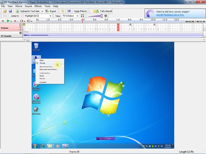Image resolution: width=206 pixels, height=154 pixels.
Task: Click the full screen view icon
Action: [82, 16]
